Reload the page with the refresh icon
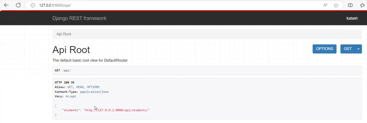This screenshot has width=367, height=123. click(x=18, y=5)
